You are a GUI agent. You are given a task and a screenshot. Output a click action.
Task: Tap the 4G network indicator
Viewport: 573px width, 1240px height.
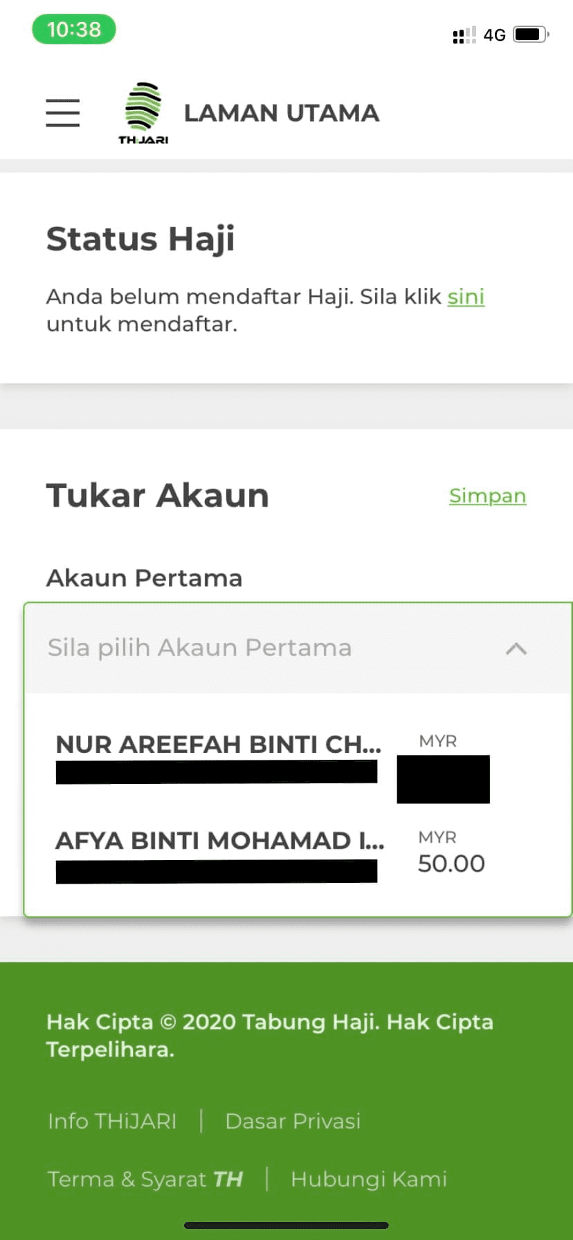point(494,35)
